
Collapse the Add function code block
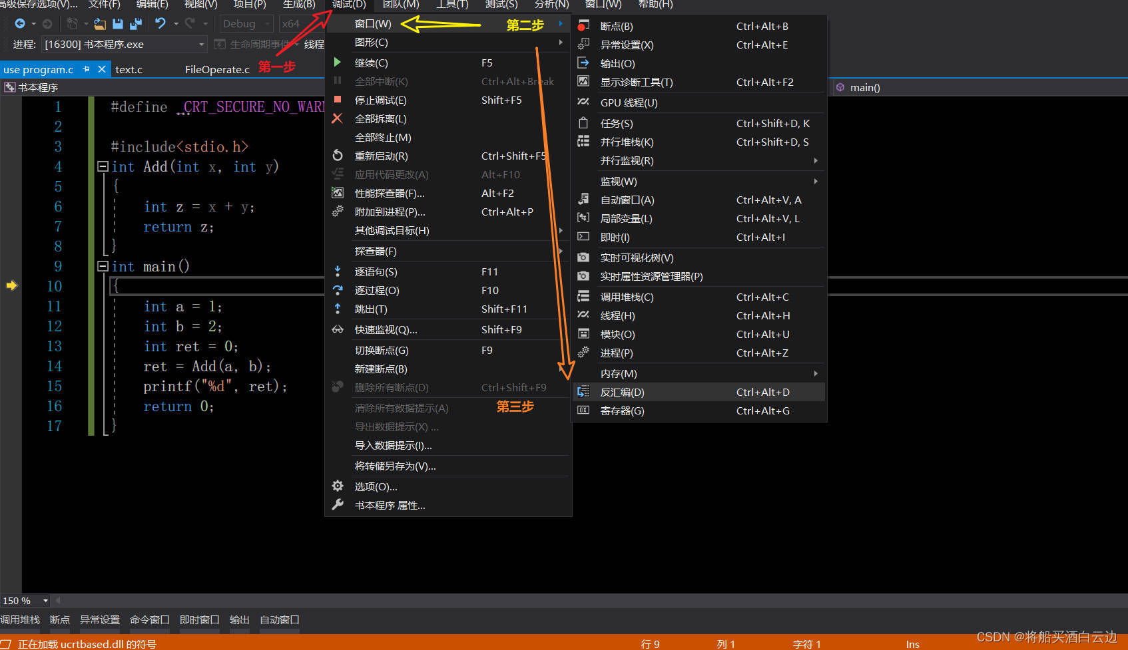103,166
